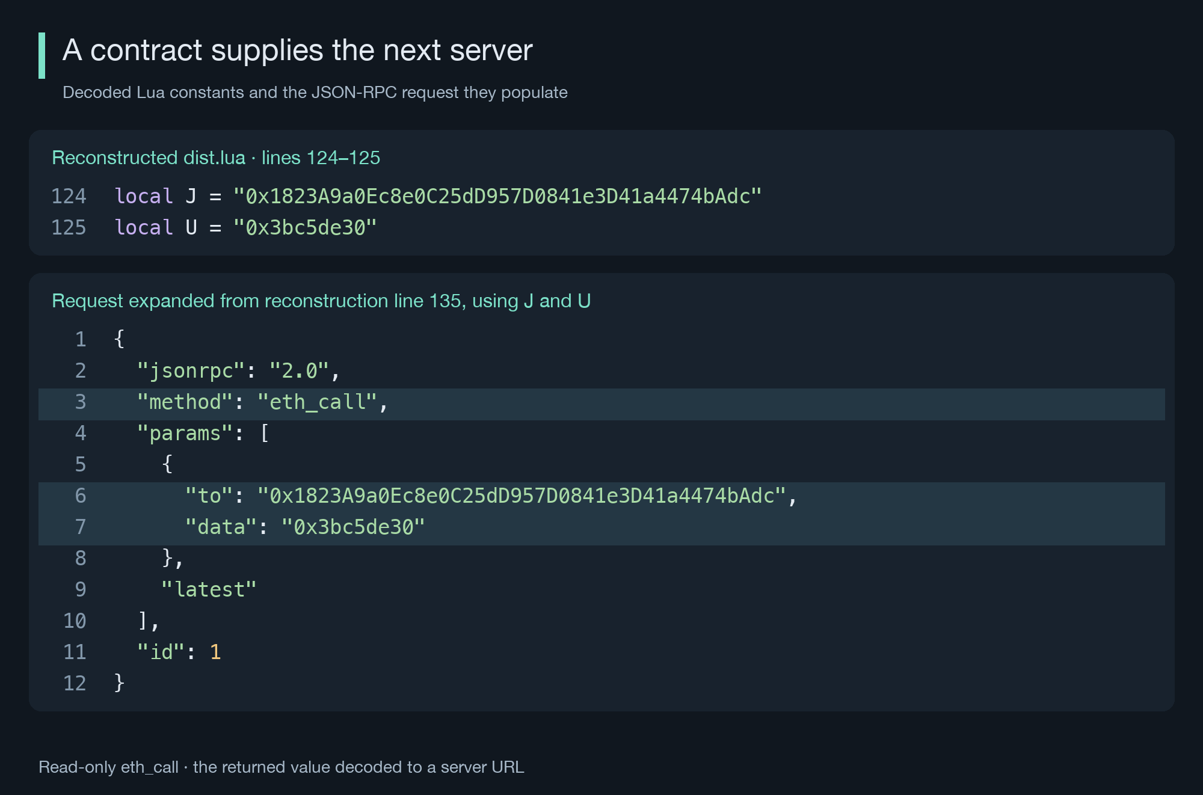The width and height of the screenshot is (1203, 795).
Task: Click the "Reconstructed dist.lua · lines 124–125" caption
Action: pos(216,158)
